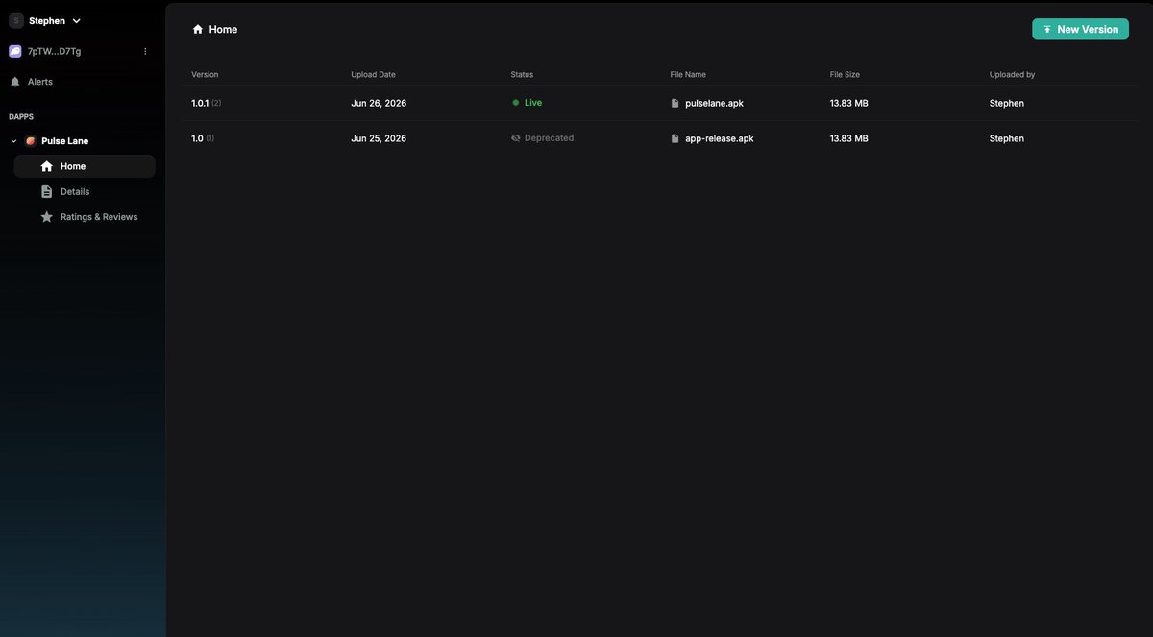Click the Live status label
The height and width of the screenshot is (637, 1153).
click(x=533, y=102)
